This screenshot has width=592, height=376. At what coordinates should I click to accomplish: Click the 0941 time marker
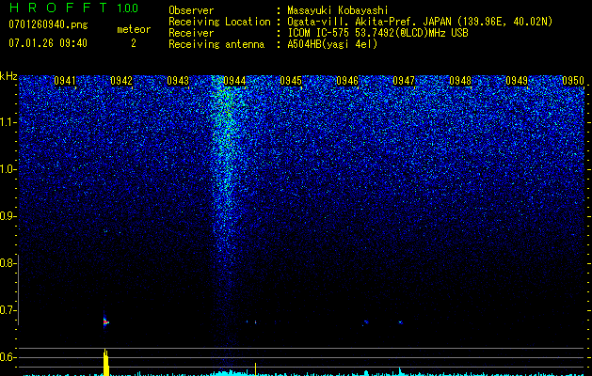(65, 81)
